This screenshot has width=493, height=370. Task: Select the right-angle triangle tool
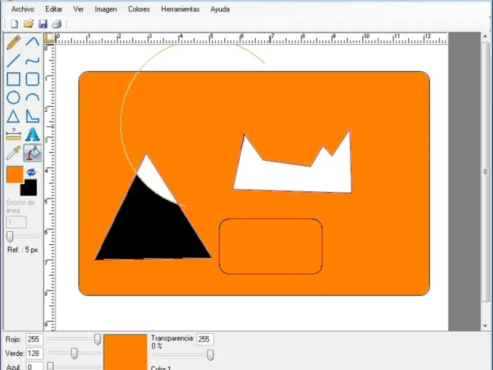point(33,116)
